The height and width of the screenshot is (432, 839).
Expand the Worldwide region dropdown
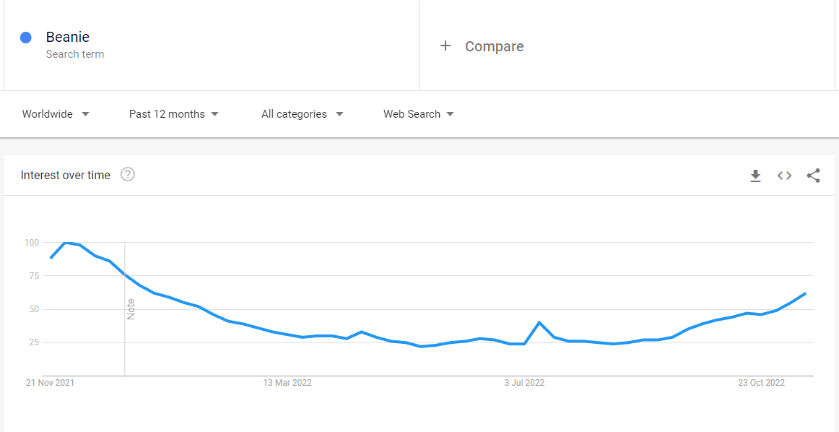(56, 114)
